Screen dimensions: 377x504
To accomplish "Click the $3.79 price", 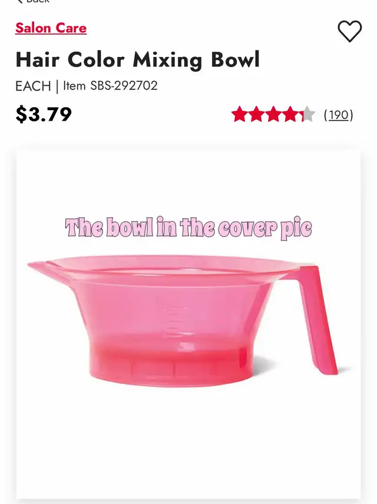I will [x=44, y=114].
